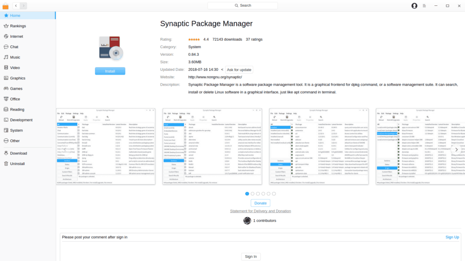Select the fourth carousel page dot
Screen dimensions: 465x261
tap(263, 194)
